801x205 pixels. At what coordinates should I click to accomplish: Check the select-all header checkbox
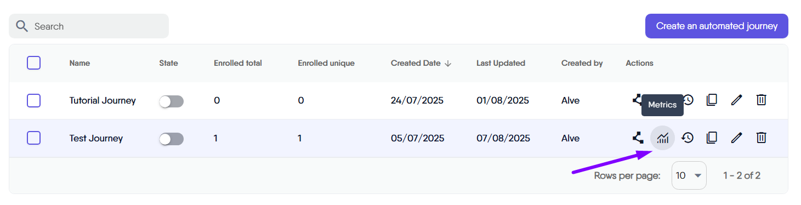pos(33,63)
